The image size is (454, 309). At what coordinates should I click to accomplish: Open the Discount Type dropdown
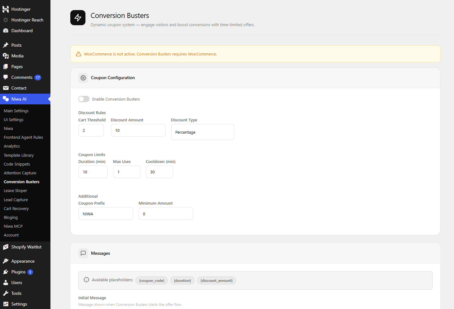pyautogui.click(x=203, y=132)
